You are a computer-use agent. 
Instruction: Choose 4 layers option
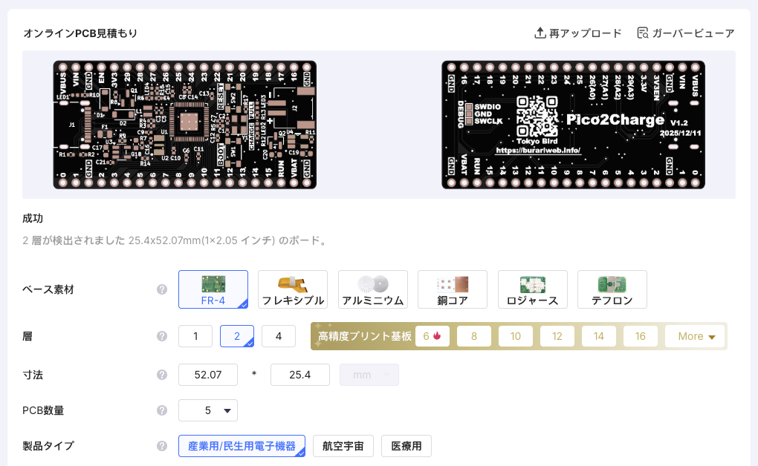point(279,336)
